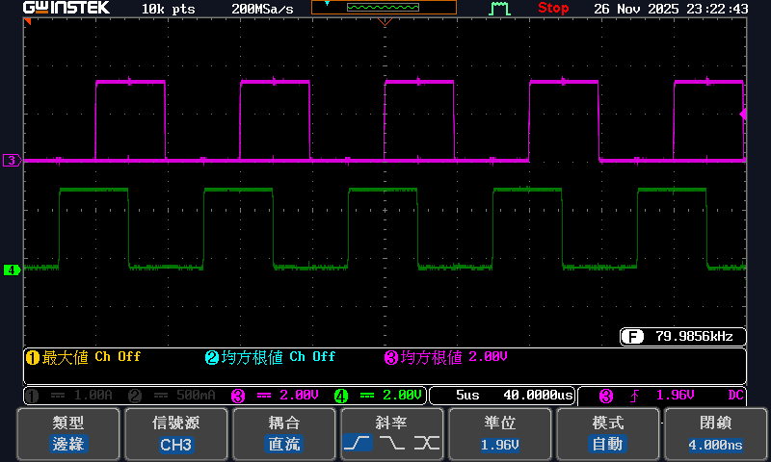Click measurement 1 最大值 Ch Off
Image resolution: width=771 pixels, height=462 pixels.
[83, 357]
